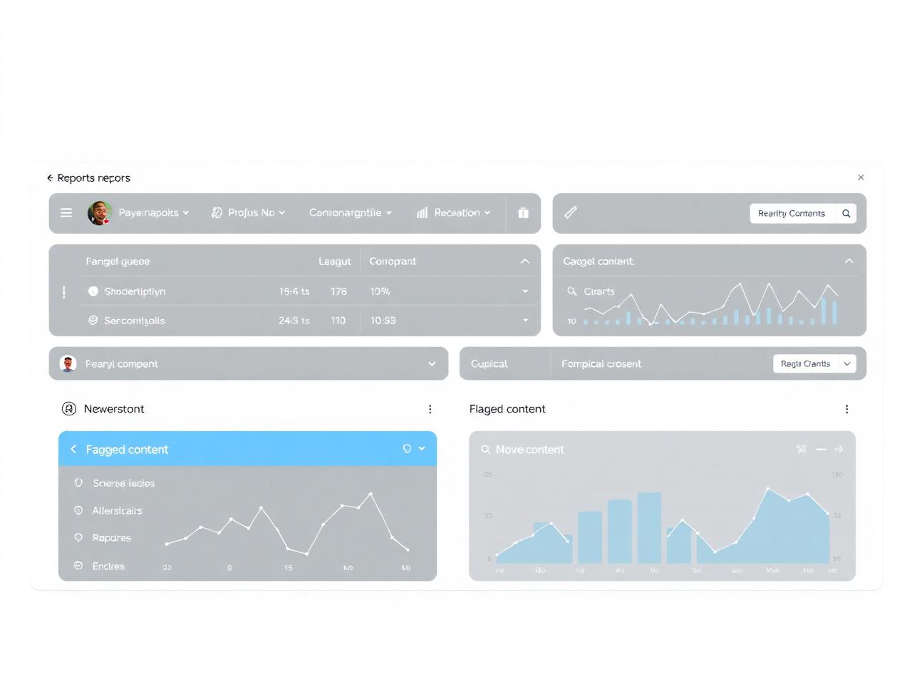Click the Flaged content heading

[x=507, y=409]
